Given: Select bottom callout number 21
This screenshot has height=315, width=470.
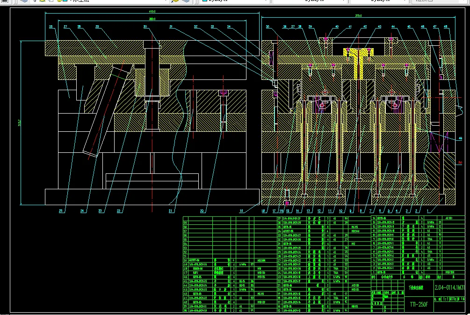Looking at the screenshot, I should pyautogui.click(x=170, y=211).
